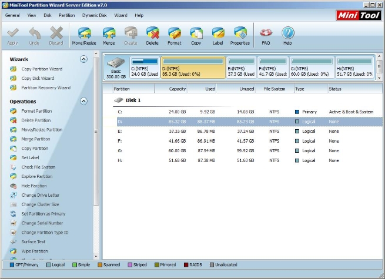Click the Surface Test operation icon
This screenshot has width=385, height=279.
[x=14, y=241]
